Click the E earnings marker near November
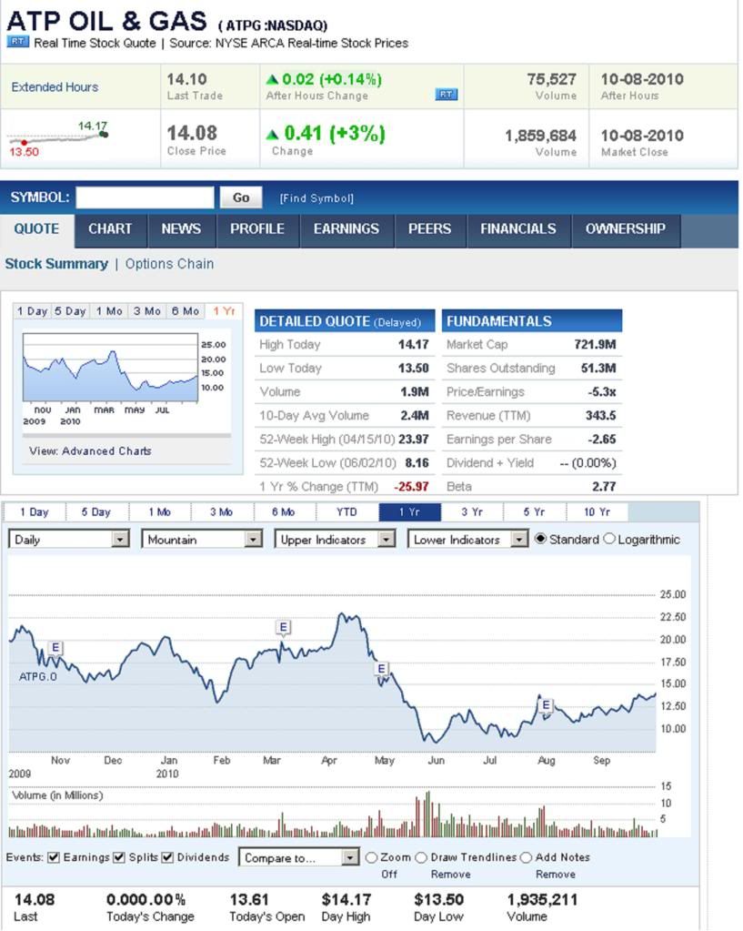The width and height of the screenshot is (743, 931). (55, 647)
